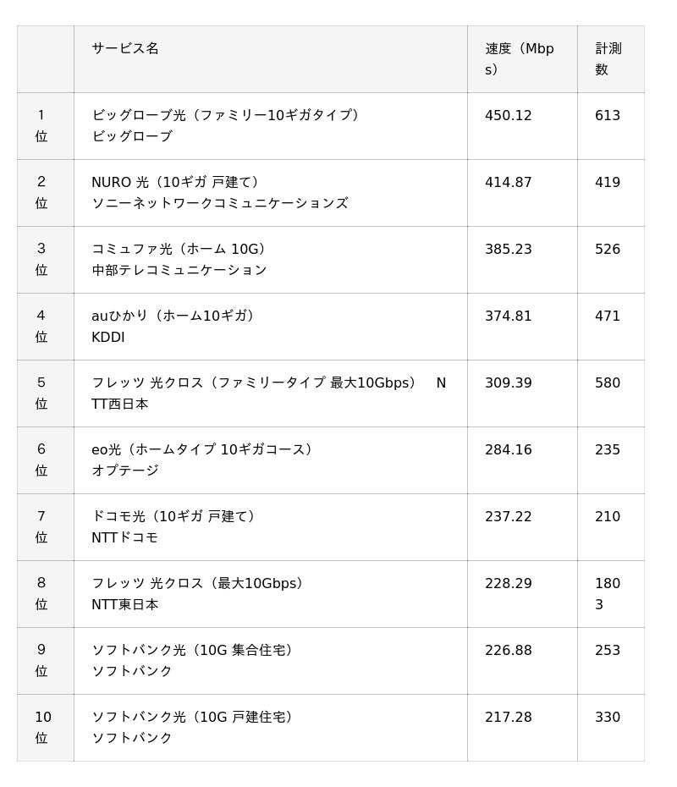Click the サービス名 column header
The width and height of the screenshot is (677, 787).
125,48
